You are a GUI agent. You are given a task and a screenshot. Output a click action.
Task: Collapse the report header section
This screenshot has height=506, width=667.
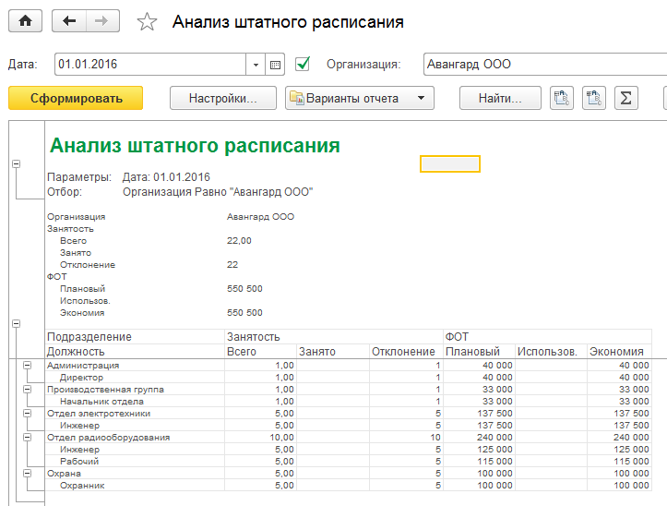pyautogui.click(x=16, y=163)
